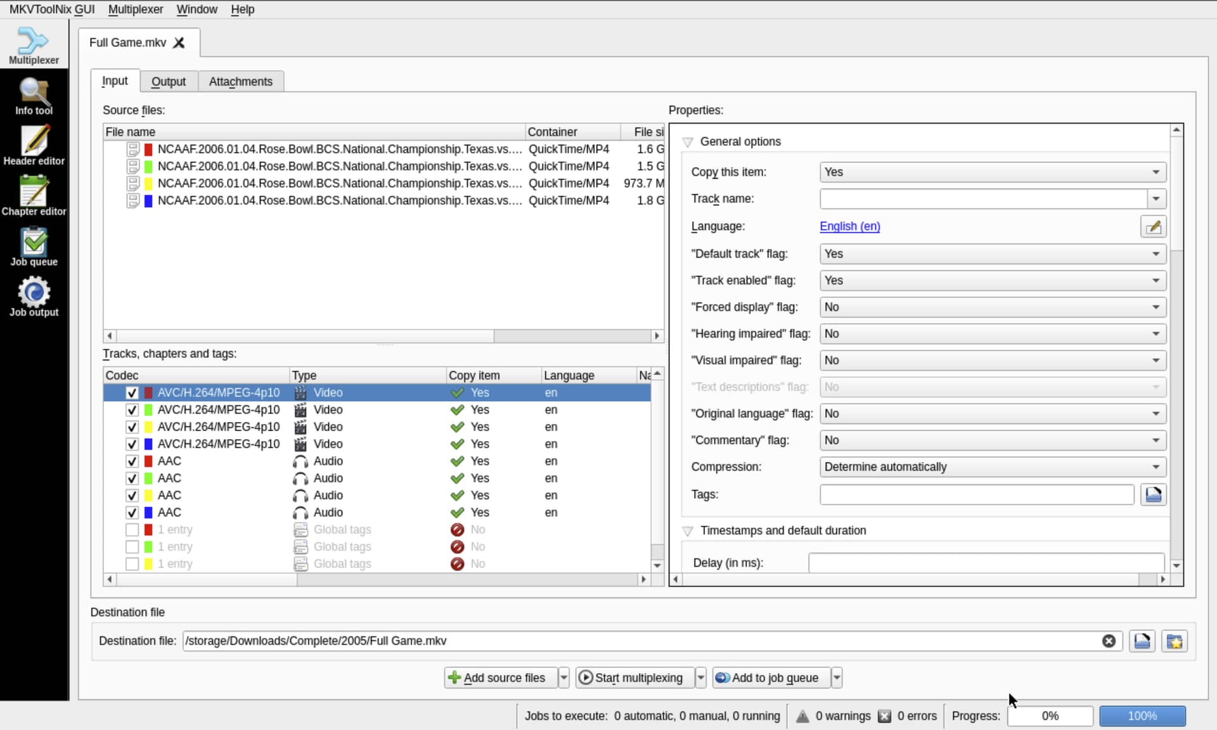Switch to the Output tab
Screen dimensions: 1217x730
pyautogui.click(x=169, y=82)
